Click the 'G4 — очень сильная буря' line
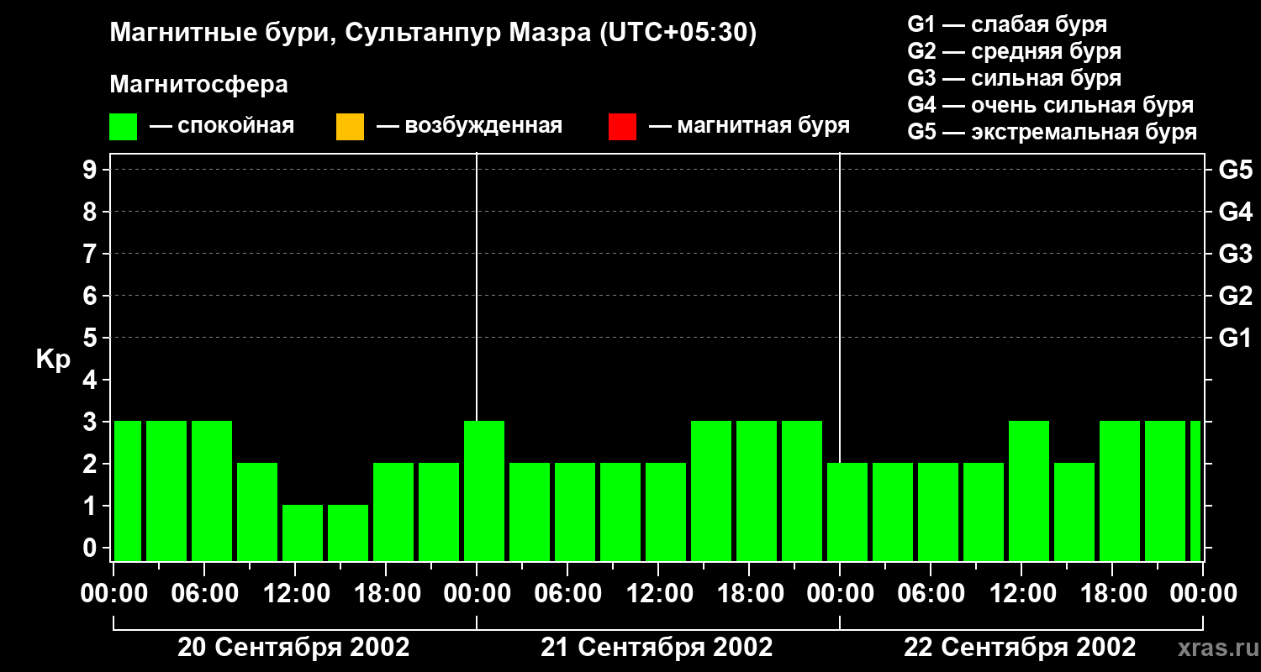Screen dimensions: 1261x672 [x=1051, y=105]
